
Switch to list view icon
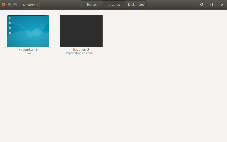click(x=212, y=5)
